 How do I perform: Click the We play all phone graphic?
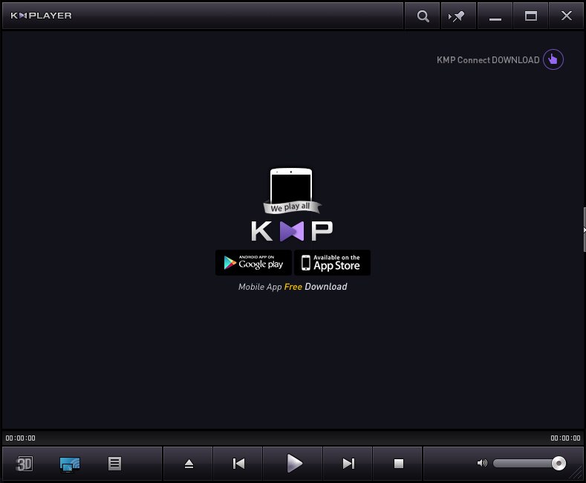tap(291, 191)
